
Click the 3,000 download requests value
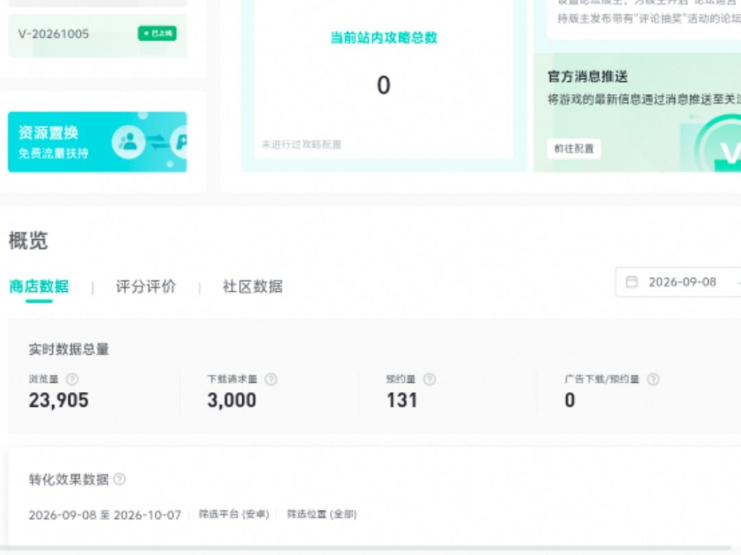[x=232, y=400]
